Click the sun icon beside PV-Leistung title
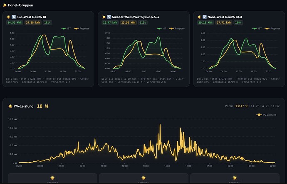 pyautogui.click(x=10, y=106)
